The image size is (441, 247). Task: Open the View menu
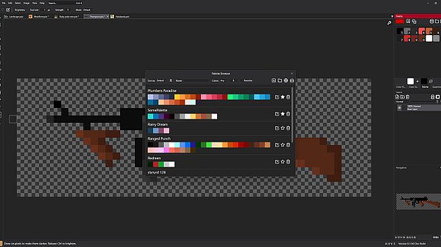coord(34,3)
